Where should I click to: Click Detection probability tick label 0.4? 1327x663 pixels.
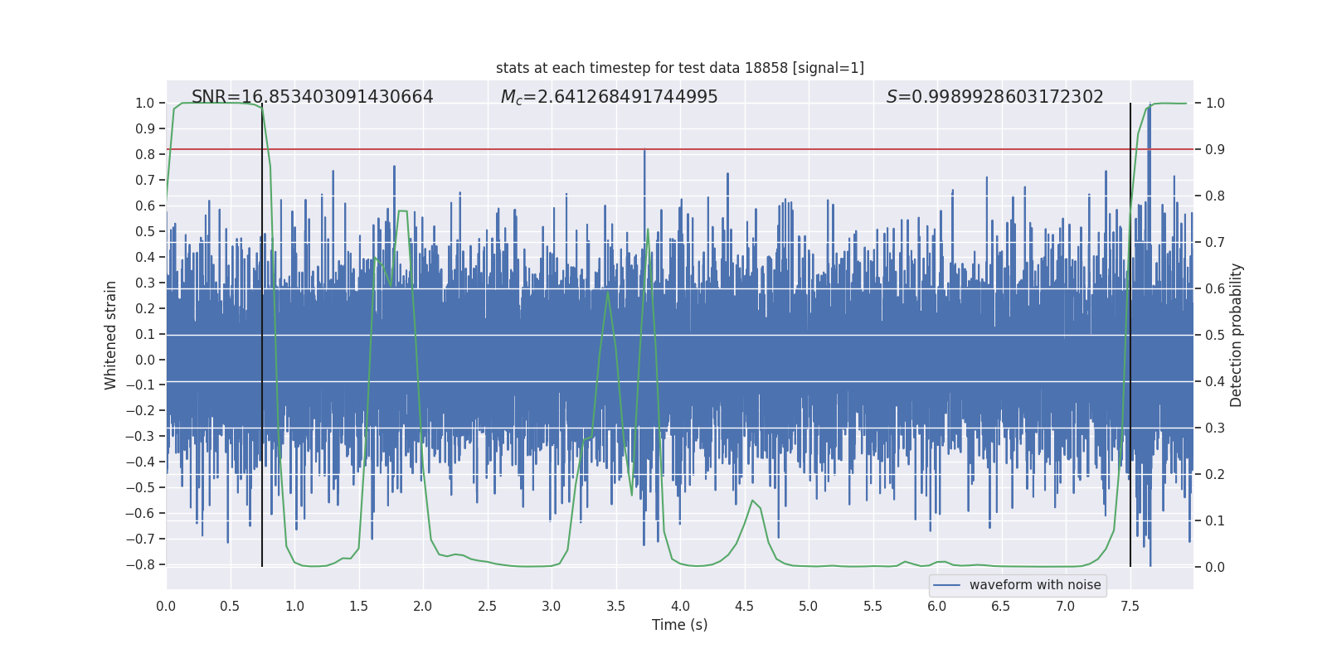point(1215,382)
